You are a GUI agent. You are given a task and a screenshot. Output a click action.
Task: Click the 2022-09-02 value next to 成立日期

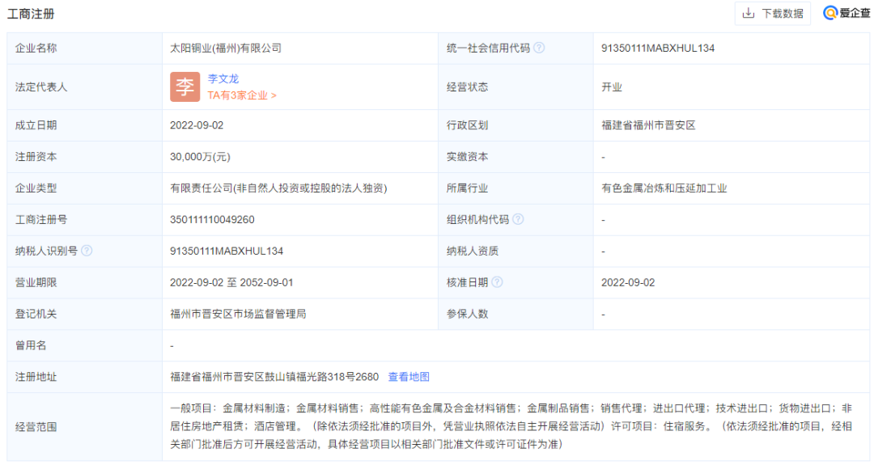(197, 125)
